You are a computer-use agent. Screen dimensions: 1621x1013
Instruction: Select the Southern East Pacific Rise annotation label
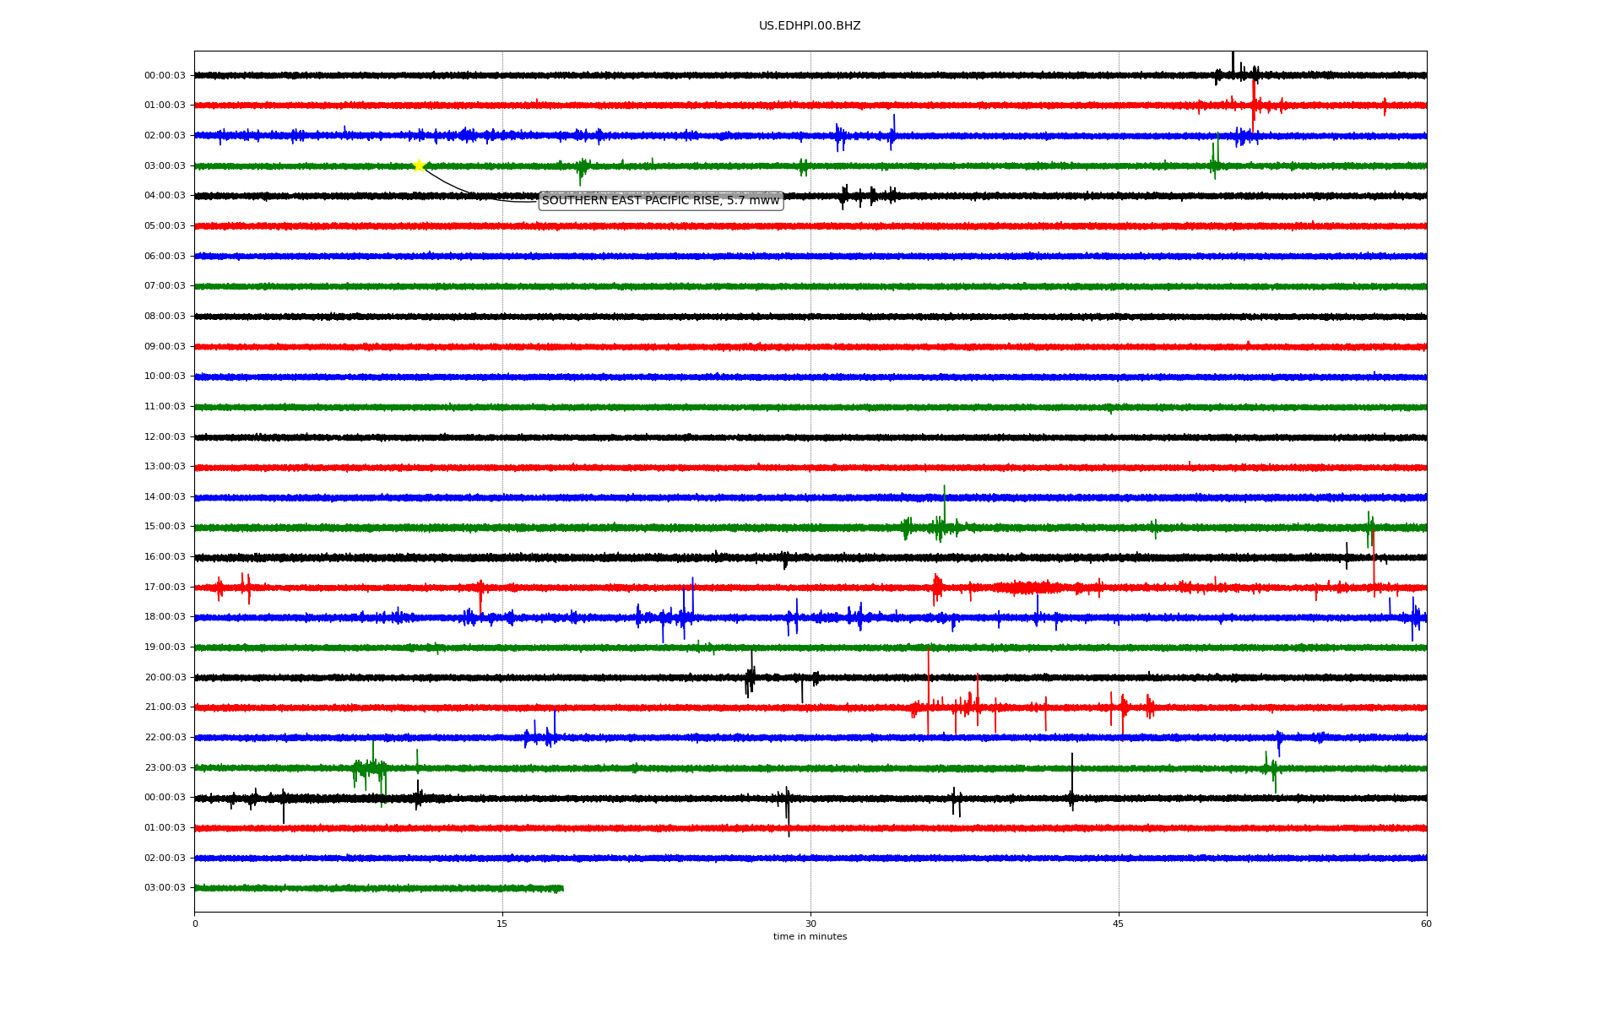pyautogui.click(x=661, y=201)
